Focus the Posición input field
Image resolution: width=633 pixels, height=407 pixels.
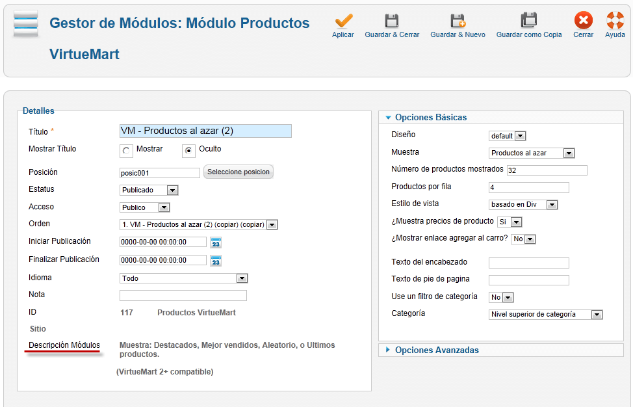coord(160,173)
